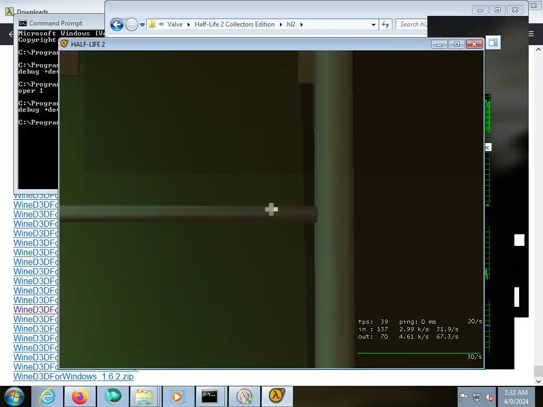
Task: Open WineD3DForWindows_1.6.2.zip download link
Action: point(73,376)
